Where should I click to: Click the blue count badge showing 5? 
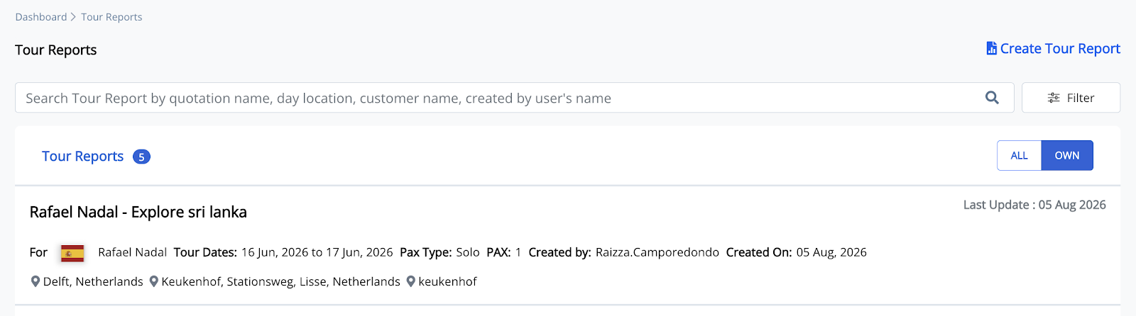pyautogui.click(x=141, y=157)
